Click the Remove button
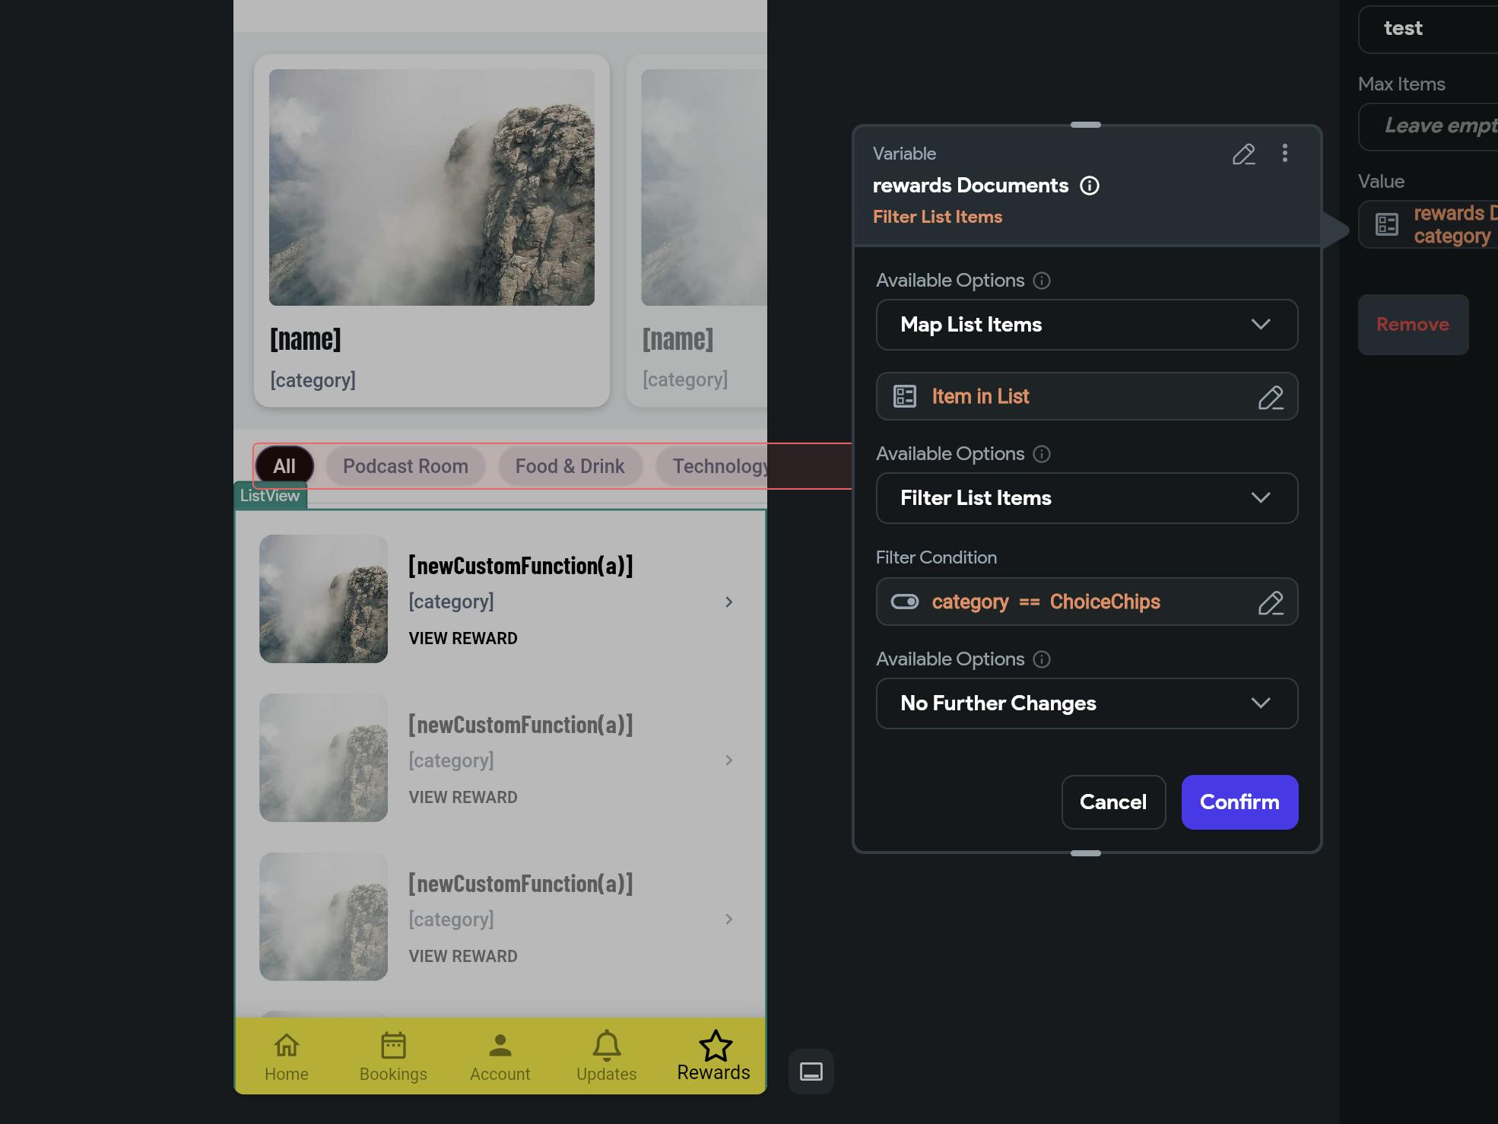This screenshot has height=1124, width=1498. (1413, 325)
